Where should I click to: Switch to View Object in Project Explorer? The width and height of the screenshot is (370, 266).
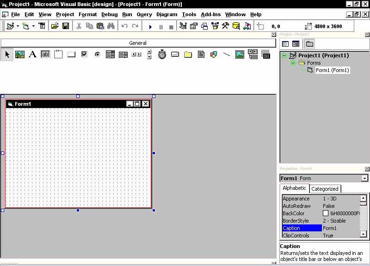click(296, 44)
